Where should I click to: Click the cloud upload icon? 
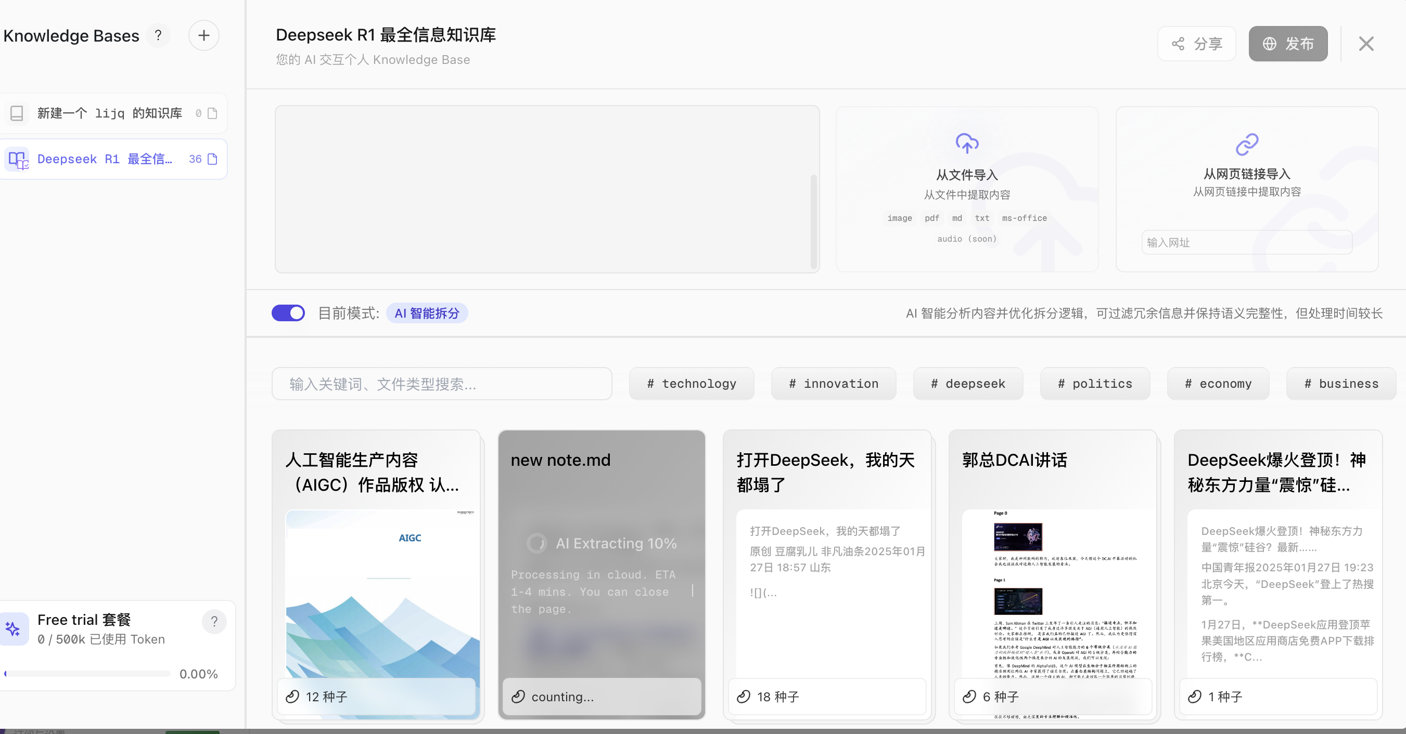(967, 143)
